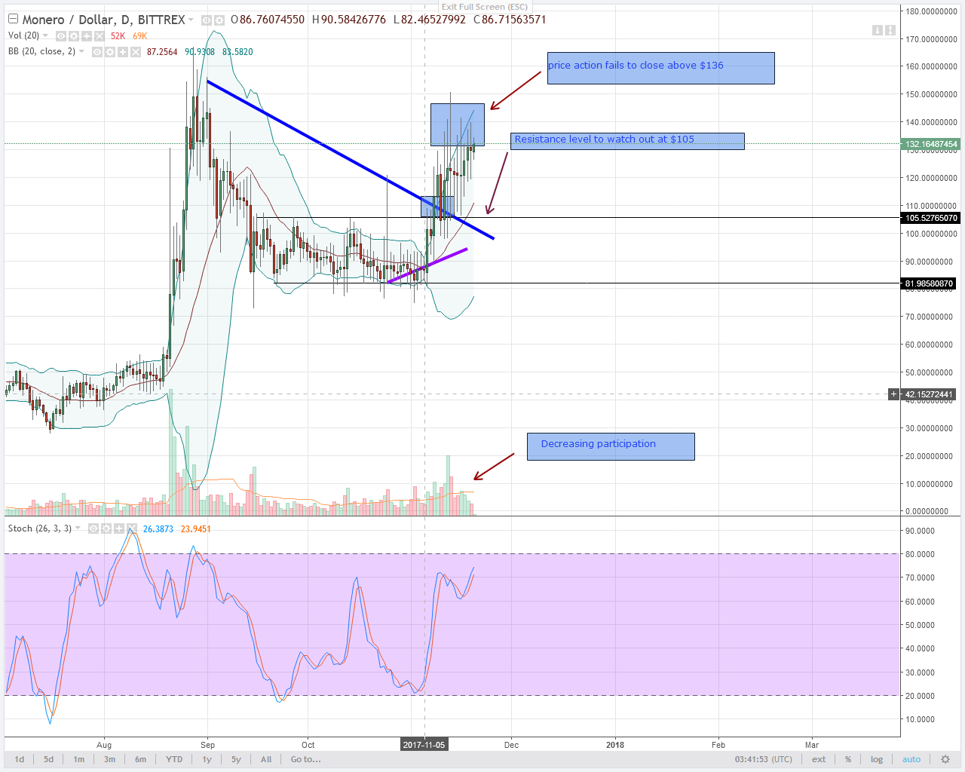Remove the Stoch indicator with X icon
Viewport: 965px width, 772px height.
(x=132, y=528)
